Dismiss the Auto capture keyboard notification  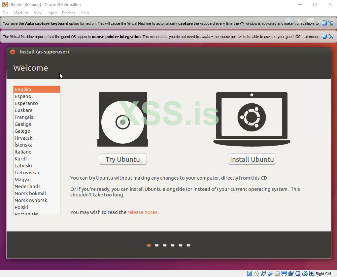point(324,23)
